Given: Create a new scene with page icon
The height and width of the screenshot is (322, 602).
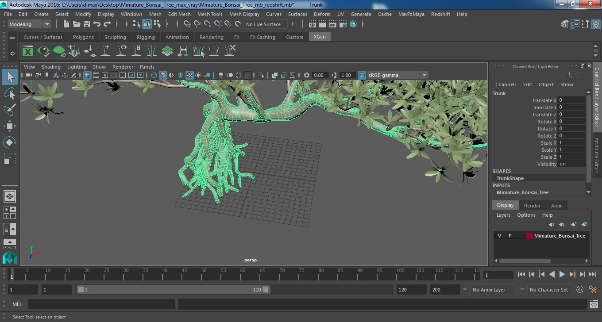Looking at the screenshot, I should point(66,24).
